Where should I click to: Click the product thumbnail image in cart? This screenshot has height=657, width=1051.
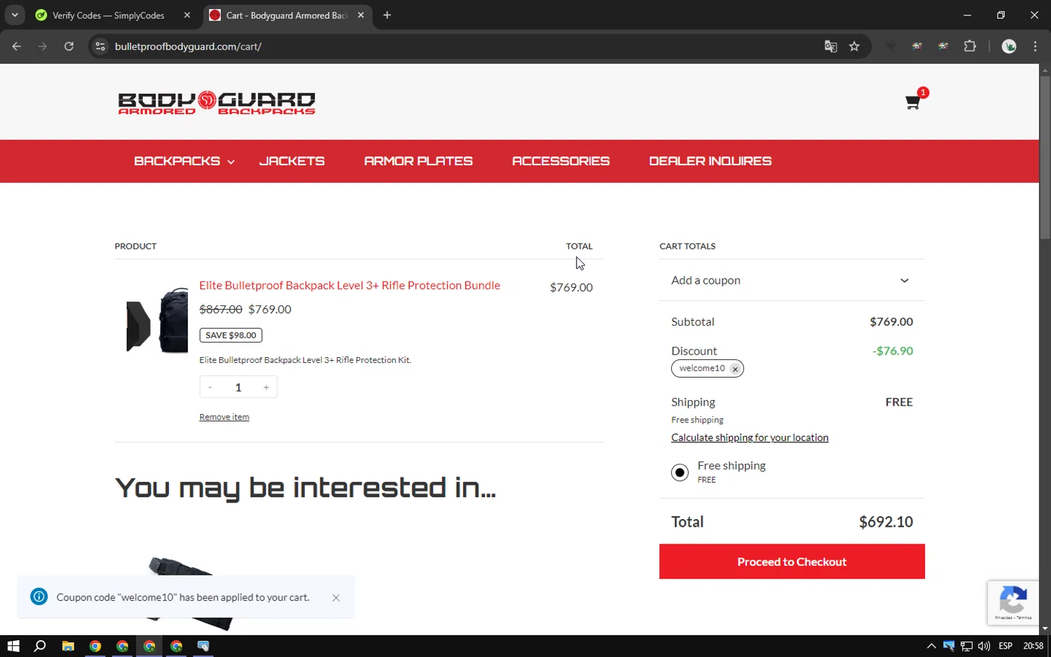(x=157, y=321)
